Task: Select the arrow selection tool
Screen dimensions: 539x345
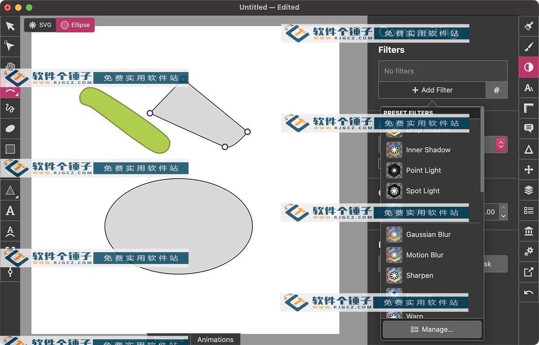Action: 10,26
